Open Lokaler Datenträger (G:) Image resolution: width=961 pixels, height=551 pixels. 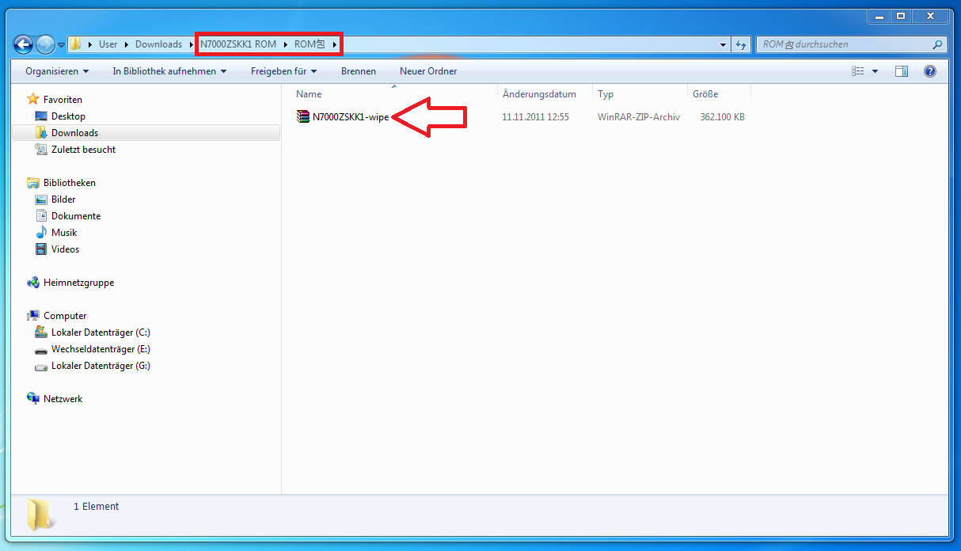pyautogui.click(x=101, y=366)
